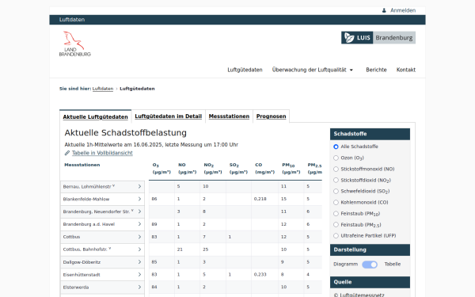Click the Messstationen column header

pos(82,165)
